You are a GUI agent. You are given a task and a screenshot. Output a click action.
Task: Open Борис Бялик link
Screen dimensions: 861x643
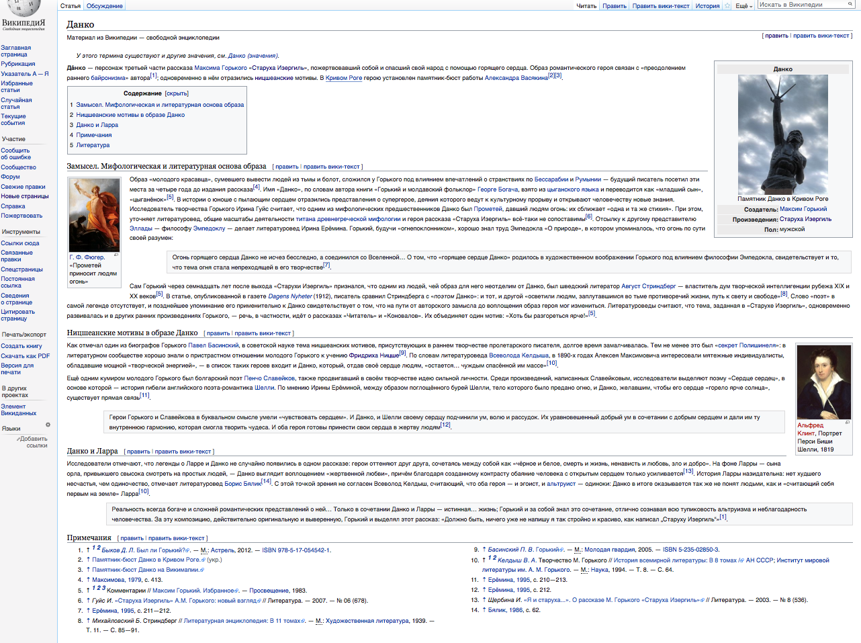coord(242,484)
